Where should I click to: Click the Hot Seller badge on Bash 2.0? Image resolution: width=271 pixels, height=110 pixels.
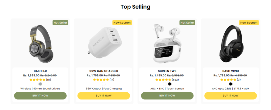[61, 23]
